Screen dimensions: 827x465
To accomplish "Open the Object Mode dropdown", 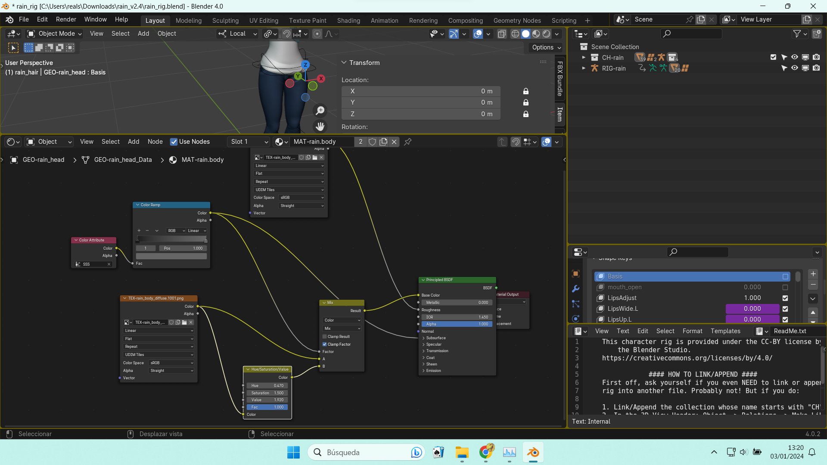I will pyautogui.click(x=54, y=34).
